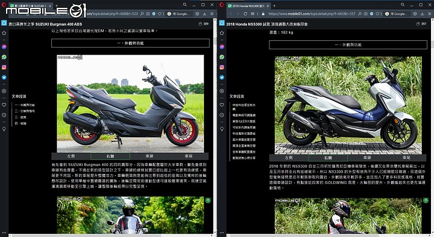Open WhatsApp in the left window sidebar
This screenshot has height=237, width=434.
point(4,57)
